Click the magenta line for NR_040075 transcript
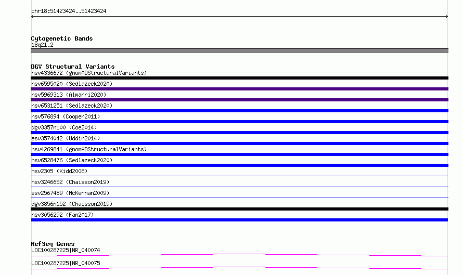 239,268
